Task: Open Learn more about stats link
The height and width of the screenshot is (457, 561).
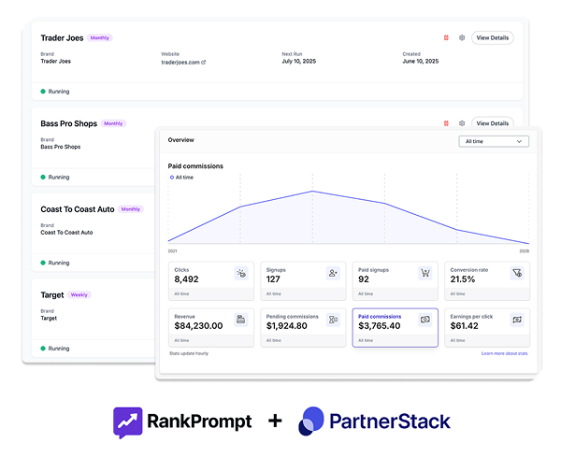Action: point(505,354)
